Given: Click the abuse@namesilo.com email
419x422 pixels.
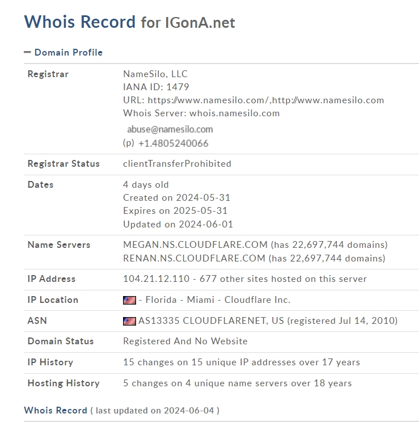Looking at the screenshot, I should point(170,129).
